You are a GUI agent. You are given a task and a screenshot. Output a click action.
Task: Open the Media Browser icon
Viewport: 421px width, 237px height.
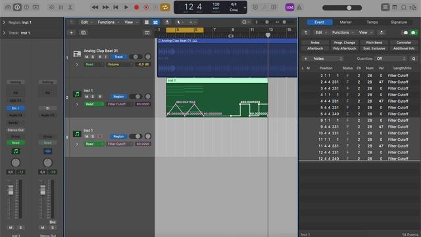(x=413, y=7)
